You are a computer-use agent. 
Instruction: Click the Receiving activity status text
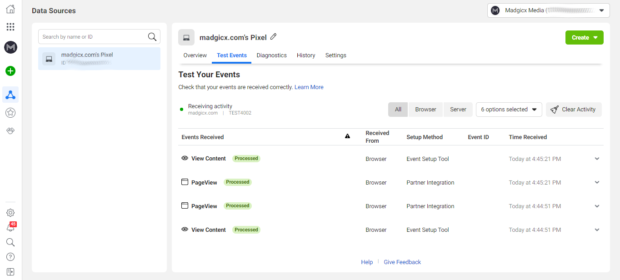210,106
